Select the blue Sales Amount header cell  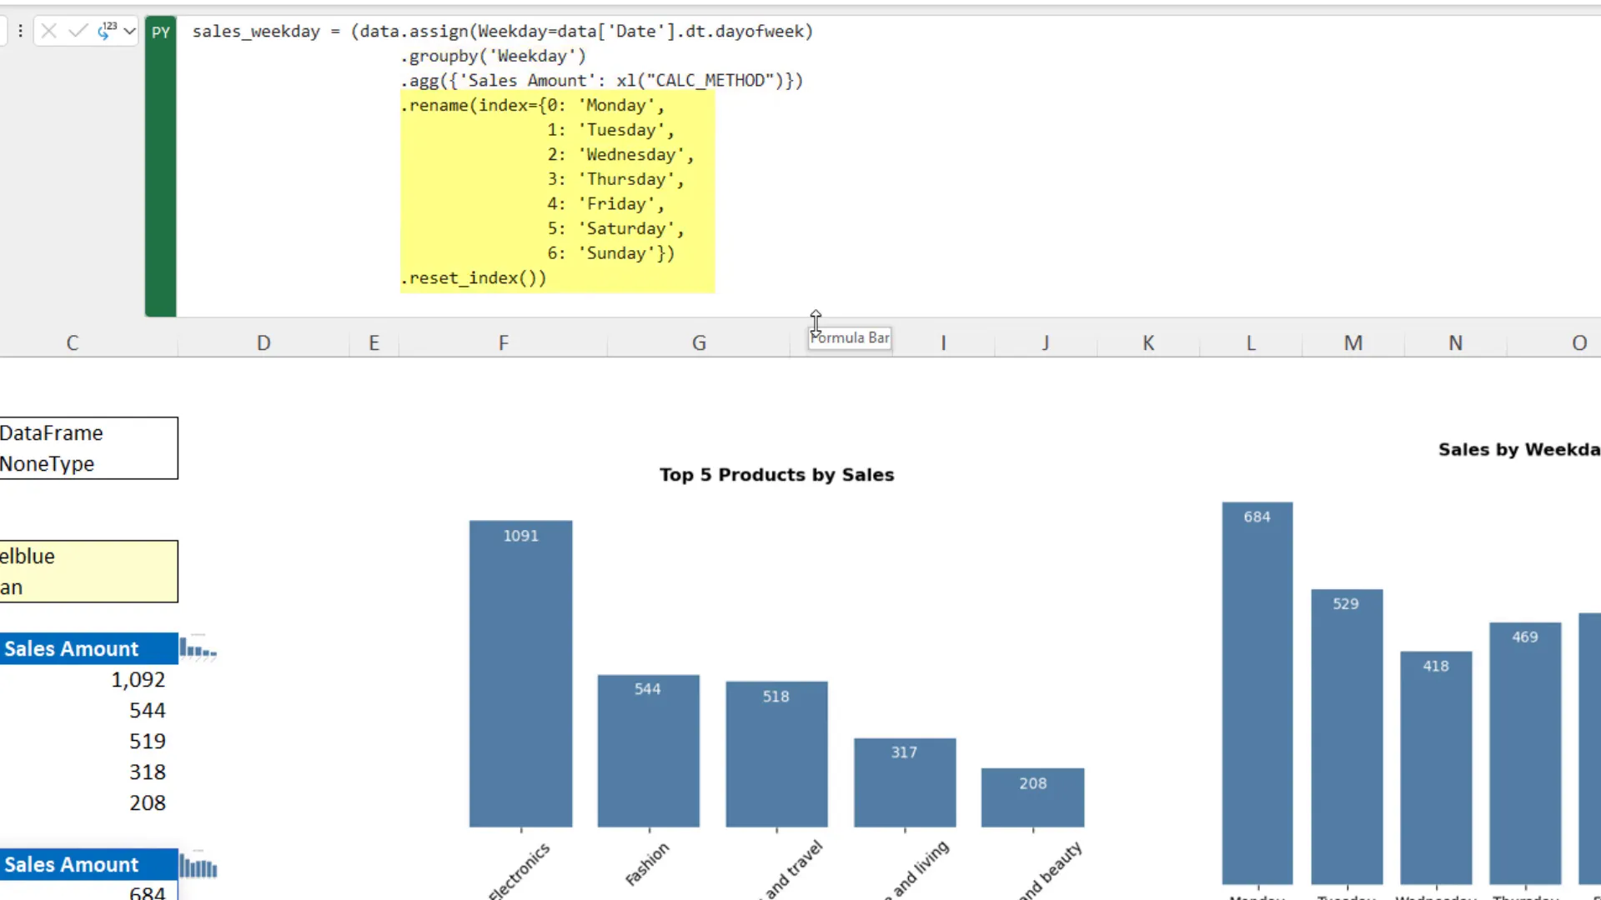[71, 648]
